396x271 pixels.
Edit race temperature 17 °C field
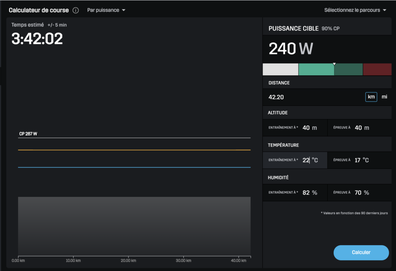(x=360, y=160)
